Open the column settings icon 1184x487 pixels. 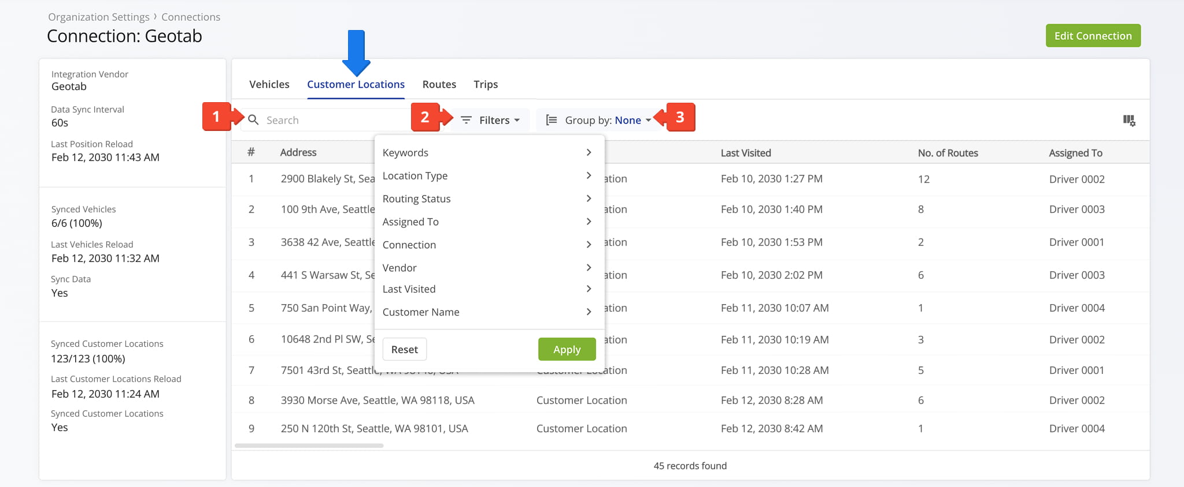coord(1129,121)
